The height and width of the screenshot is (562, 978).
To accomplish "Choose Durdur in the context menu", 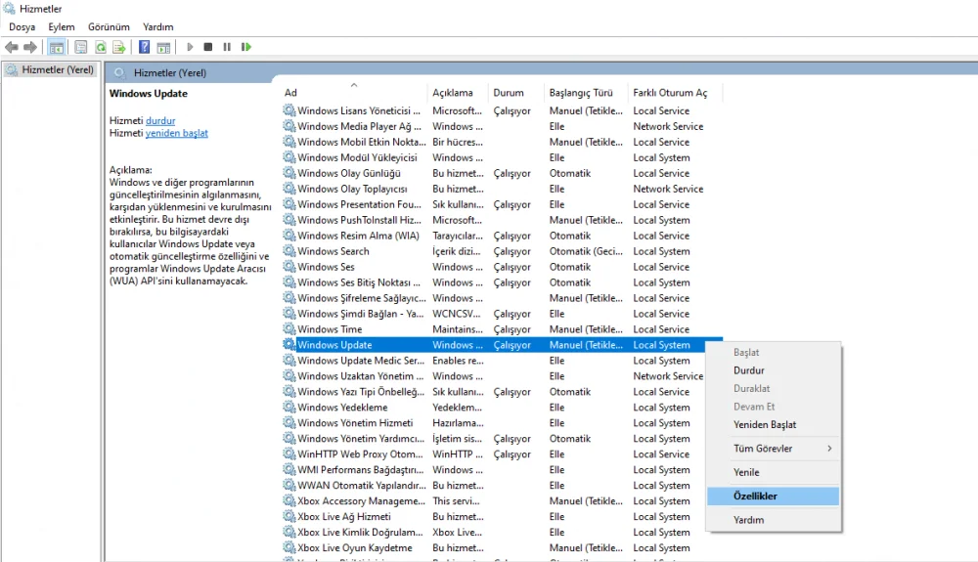I will [774, 370].
